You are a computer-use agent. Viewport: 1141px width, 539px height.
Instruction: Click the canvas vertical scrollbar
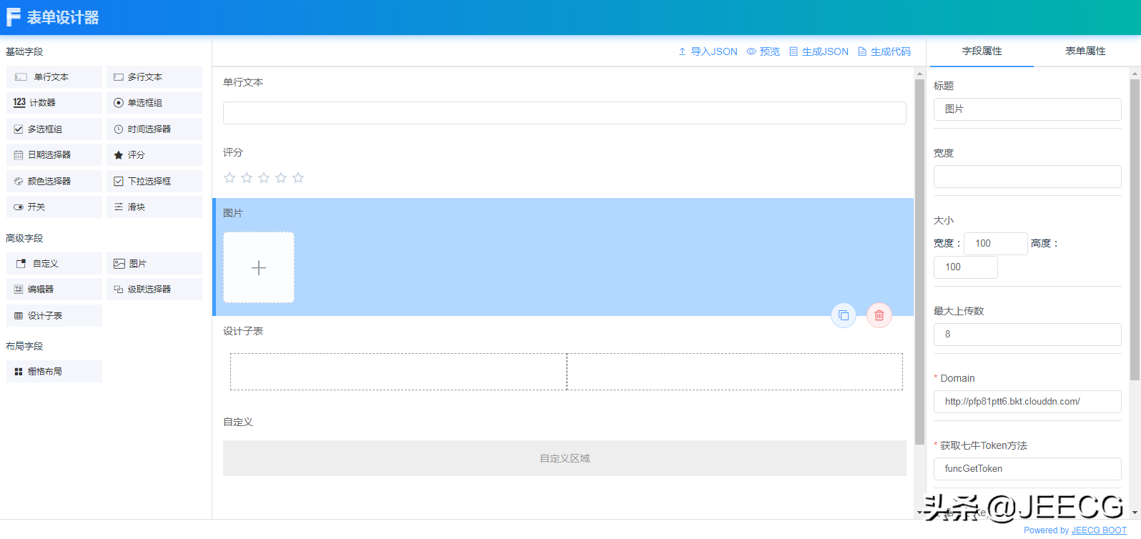point(919,262)
